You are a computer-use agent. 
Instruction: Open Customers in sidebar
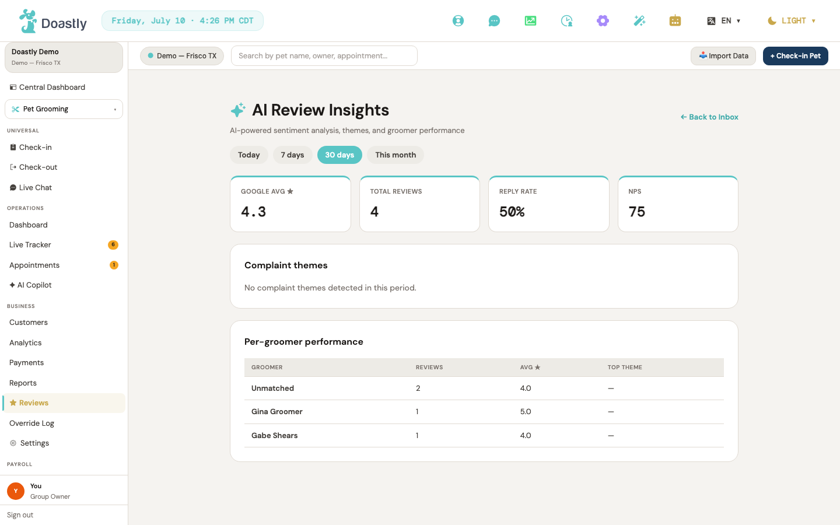(x=64, y=323)
